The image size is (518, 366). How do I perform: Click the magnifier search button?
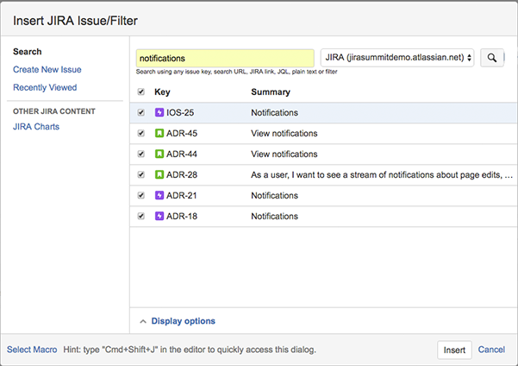pos(492,58)
